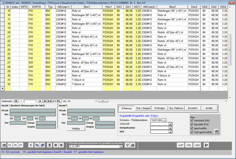Open the Werkstoff dropdown
236x159 pixels.
click(170, 124)
